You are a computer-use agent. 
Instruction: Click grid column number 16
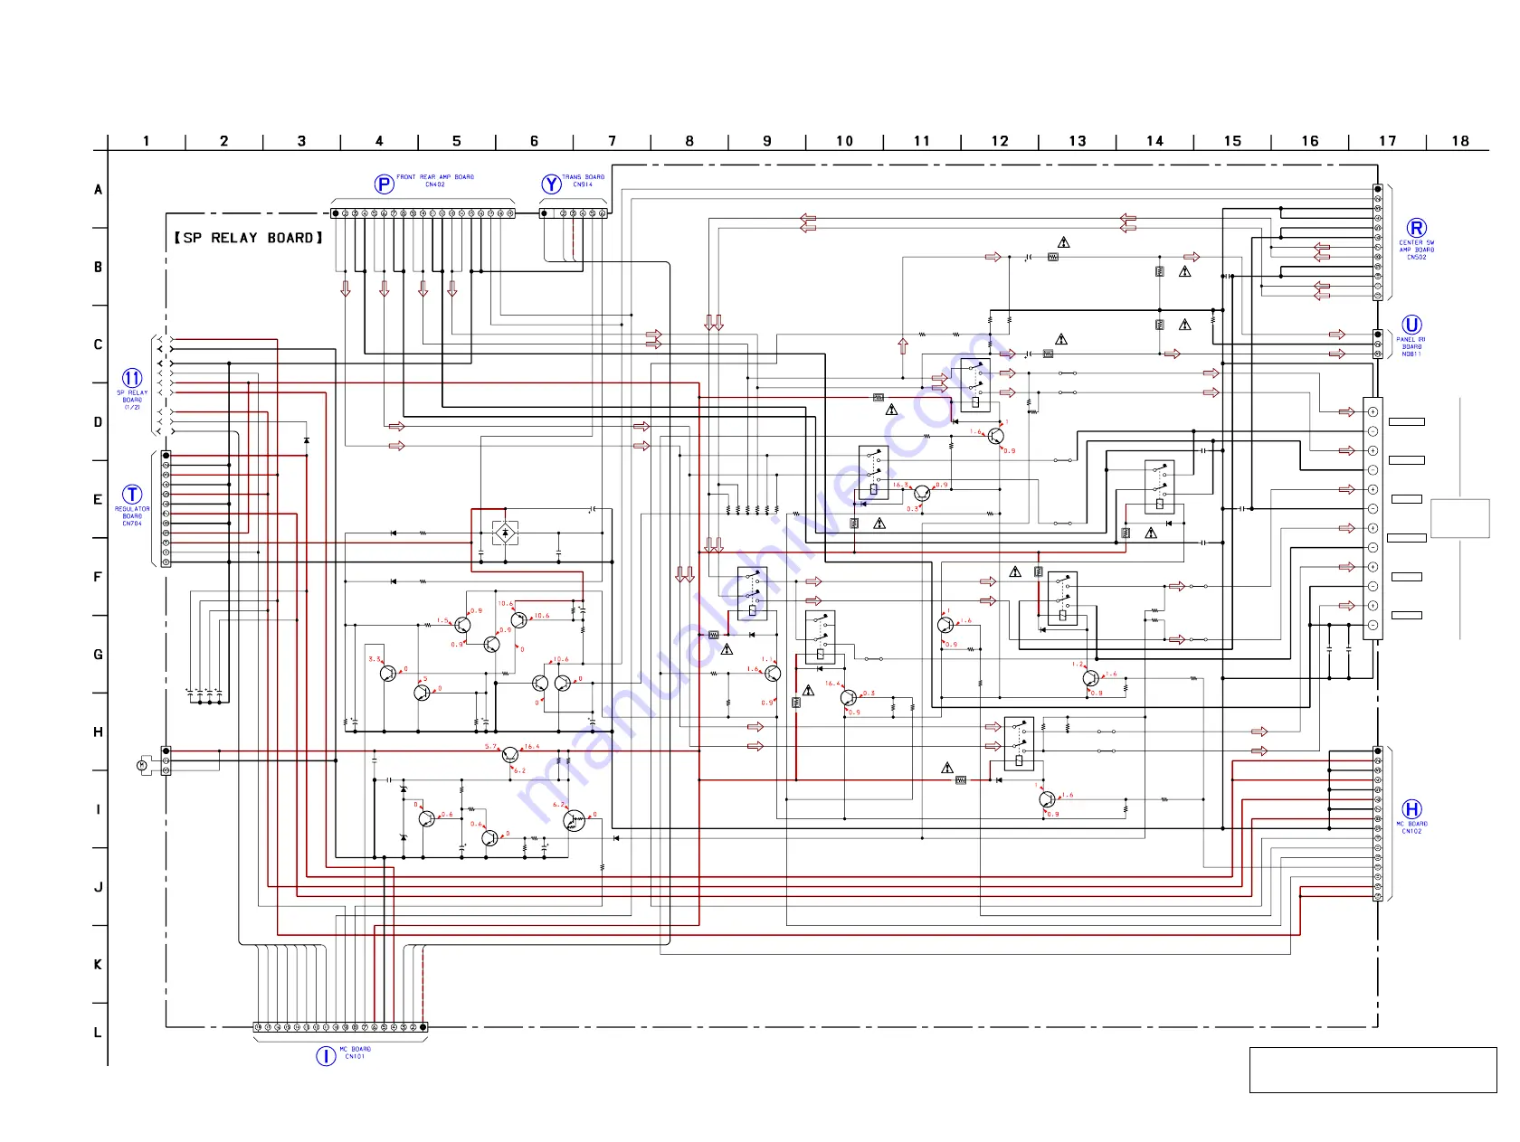1310,141
